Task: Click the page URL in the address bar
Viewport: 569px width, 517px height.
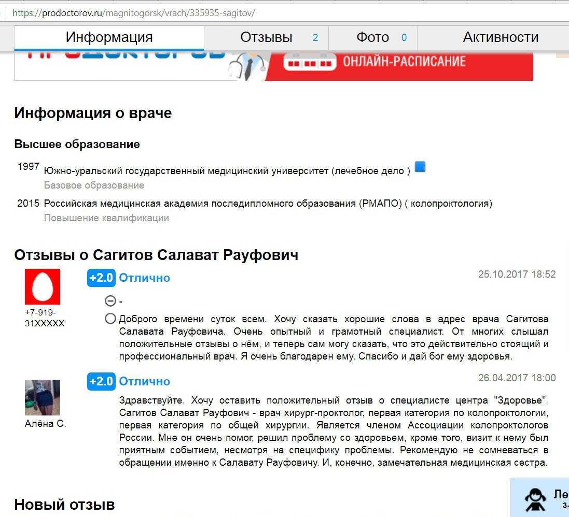Action: [133, 13]
